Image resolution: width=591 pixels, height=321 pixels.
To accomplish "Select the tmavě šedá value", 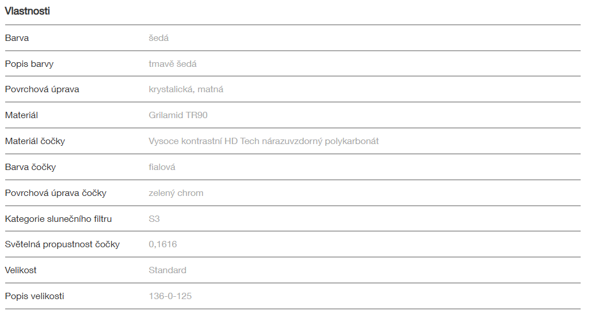I will (173, 64).
